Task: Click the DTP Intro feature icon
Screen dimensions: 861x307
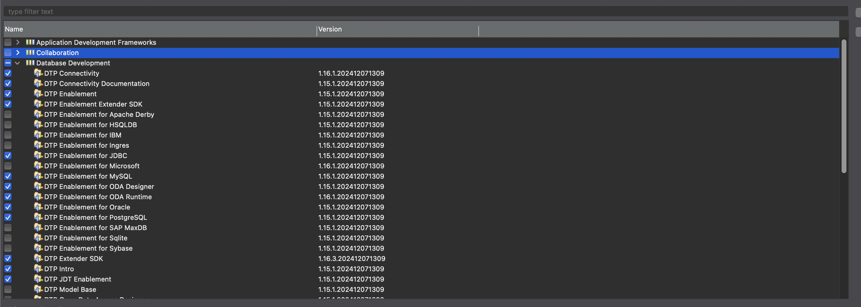Action: (x=39, y=269)
